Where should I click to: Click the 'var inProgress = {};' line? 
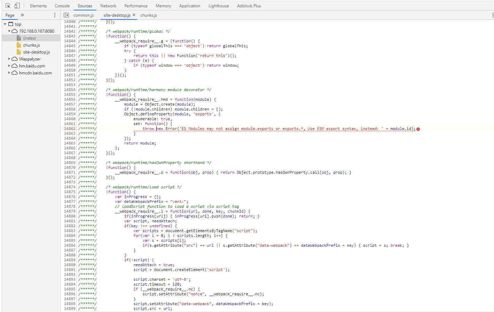pyautogui.click(x=138, y=197)
